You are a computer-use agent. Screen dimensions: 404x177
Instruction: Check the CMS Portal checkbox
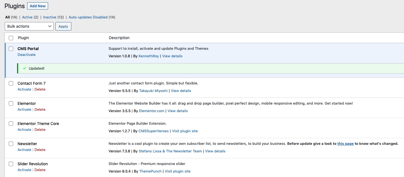pos(11,49)
